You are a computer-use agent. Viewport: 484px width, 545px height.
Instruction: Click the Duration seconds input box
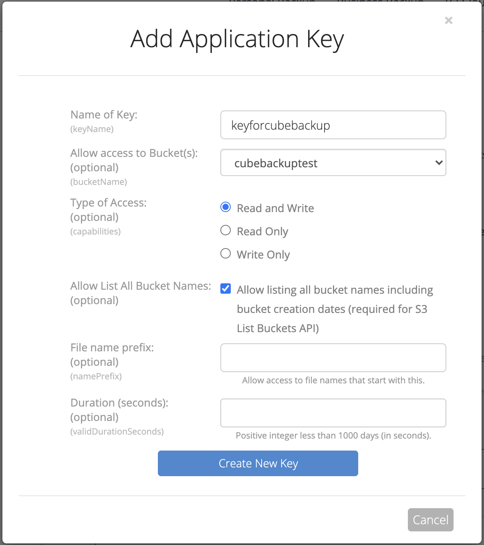pyautogui.click(x=333, y=413)
